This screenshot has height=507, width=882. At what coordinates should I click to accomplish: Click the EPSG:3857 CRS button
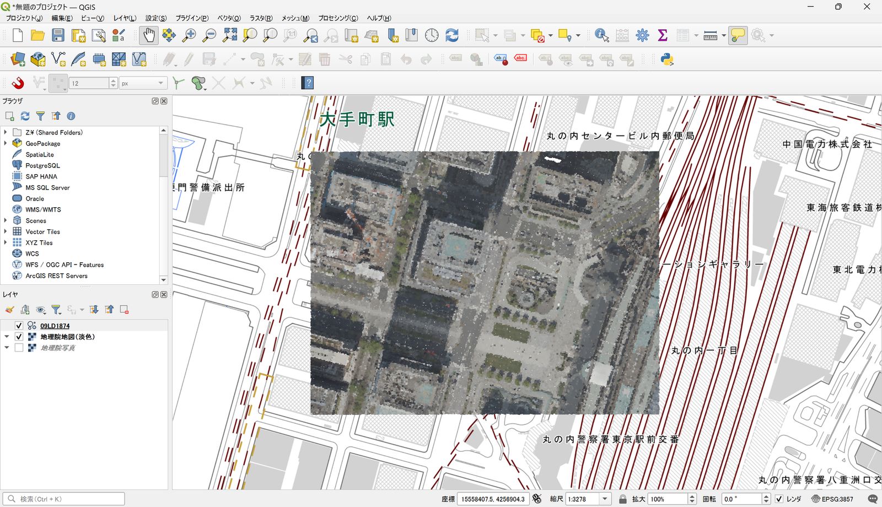tap(832, 499)
